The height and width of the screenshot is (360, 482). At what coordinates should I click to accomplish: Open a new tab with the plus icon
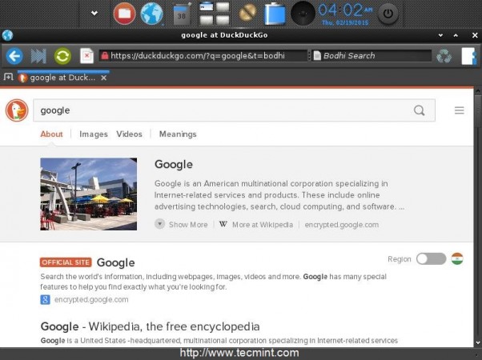(x=8, y=77)
